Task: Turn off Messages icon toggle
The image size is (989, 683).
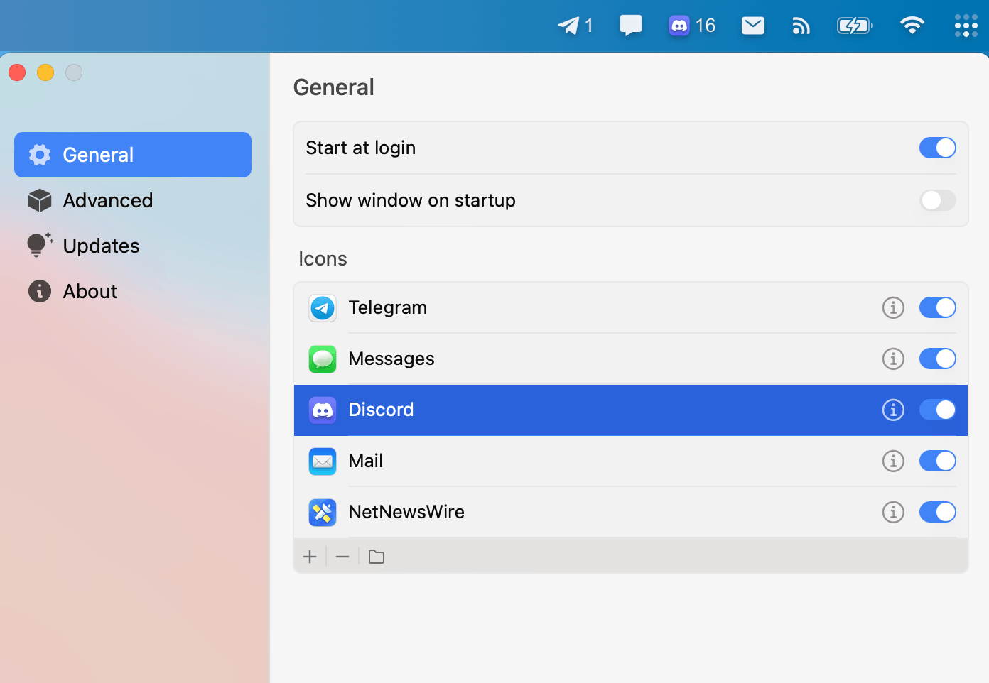Action: pos(937,359)
